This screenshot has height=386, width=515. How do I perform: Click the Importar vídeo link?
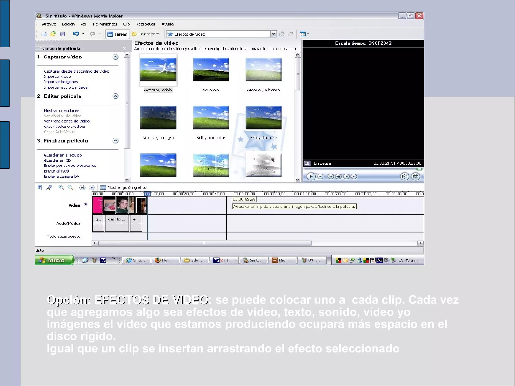coord(57,77)
